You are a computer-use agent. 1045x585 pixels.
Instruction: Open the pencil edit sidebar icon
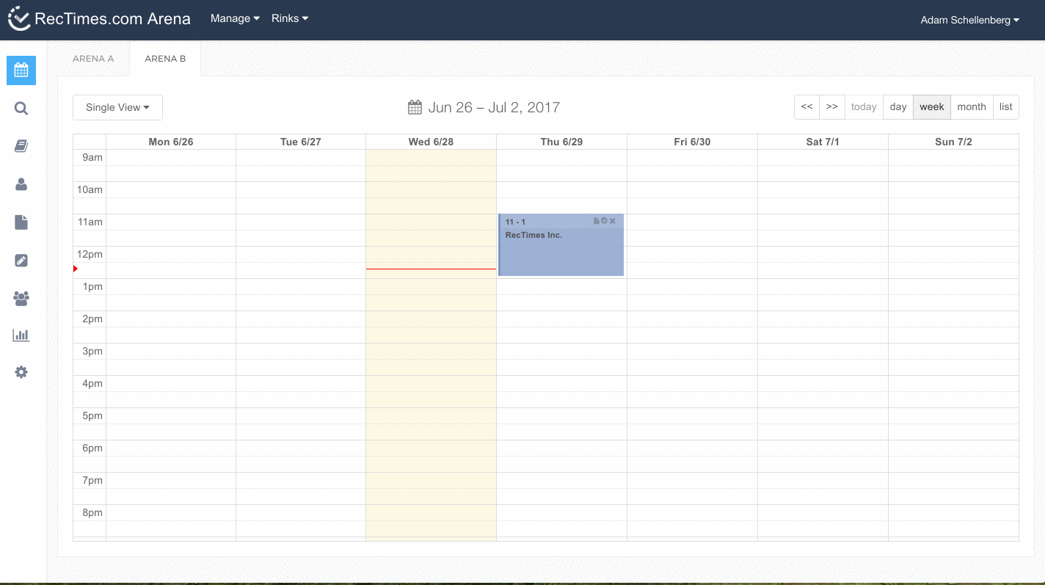(21, 260)
